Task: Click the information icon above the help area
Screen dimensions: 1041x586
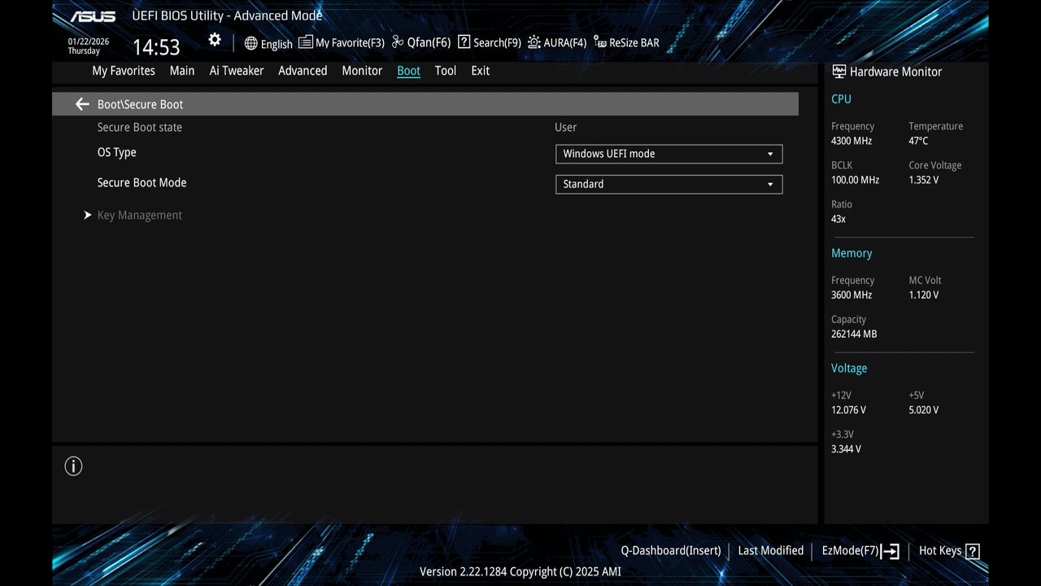Action: pos(73,466)
